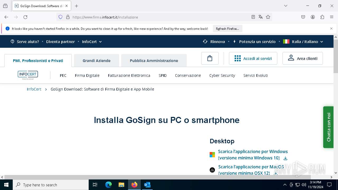Click Accedi ai servizi button
This screenshot has width=338, height=190.
(253, 58)
